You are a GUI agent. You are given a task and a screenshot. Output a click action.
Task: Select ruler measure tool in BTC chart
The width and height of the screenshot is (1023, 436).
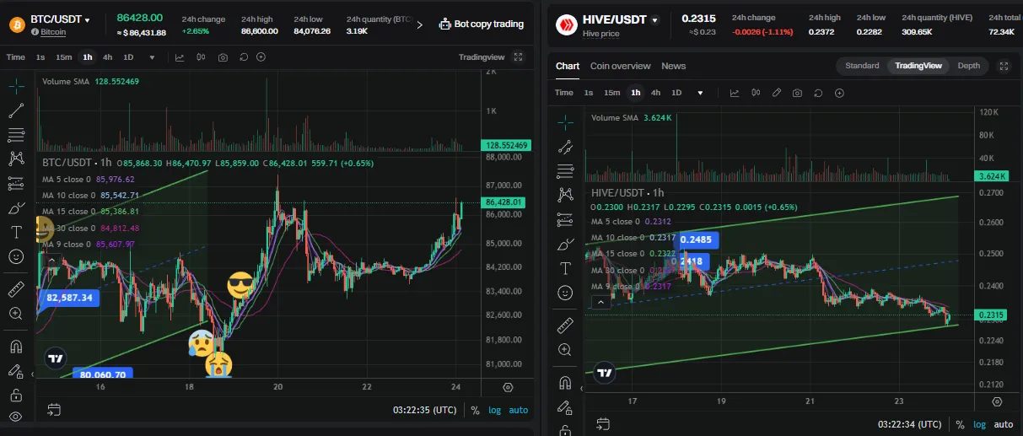[16, 289]
